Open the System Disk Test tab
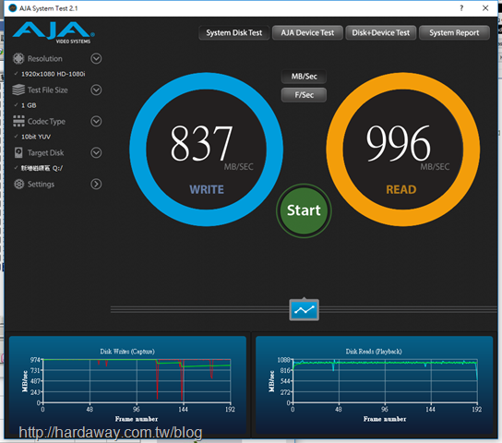The image size is (502, 443). point(233,32)
